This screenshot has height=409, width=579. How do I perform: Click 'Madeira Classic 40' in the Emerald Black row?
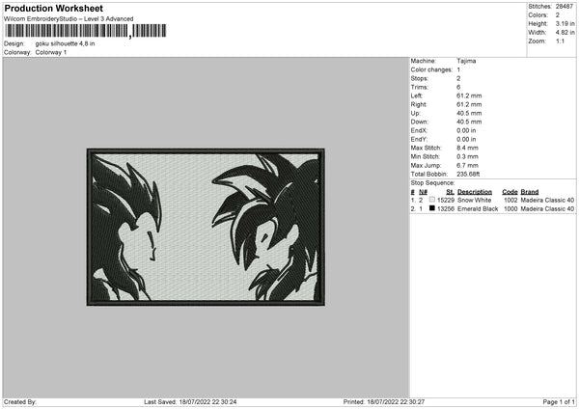click(547, 209)
